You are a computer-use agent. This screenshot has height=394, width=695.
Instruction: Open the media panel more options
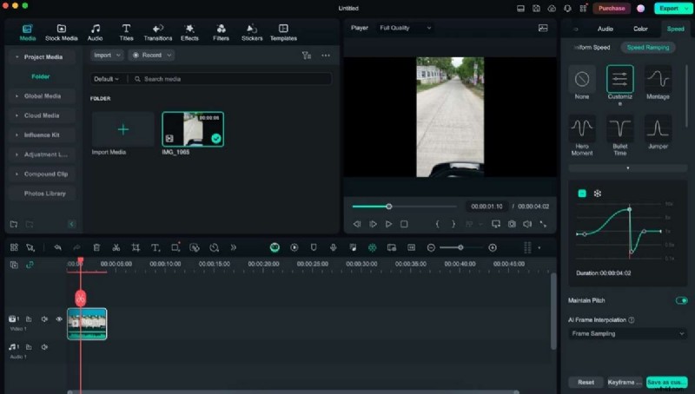coord(326,56)
